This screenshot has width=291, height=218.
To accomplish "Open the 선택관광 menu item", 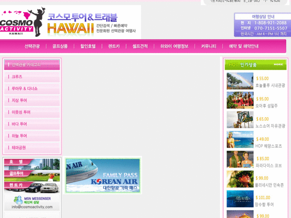I will 32,46.
